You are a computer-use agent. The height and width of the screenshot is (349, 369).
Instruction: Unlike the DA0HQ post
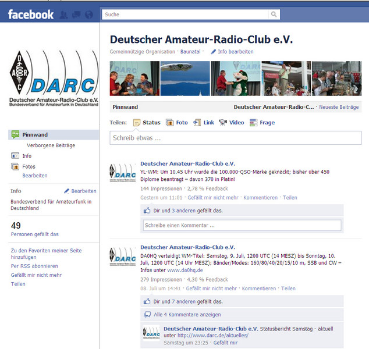pyautogui.click(x=211, y=289)
